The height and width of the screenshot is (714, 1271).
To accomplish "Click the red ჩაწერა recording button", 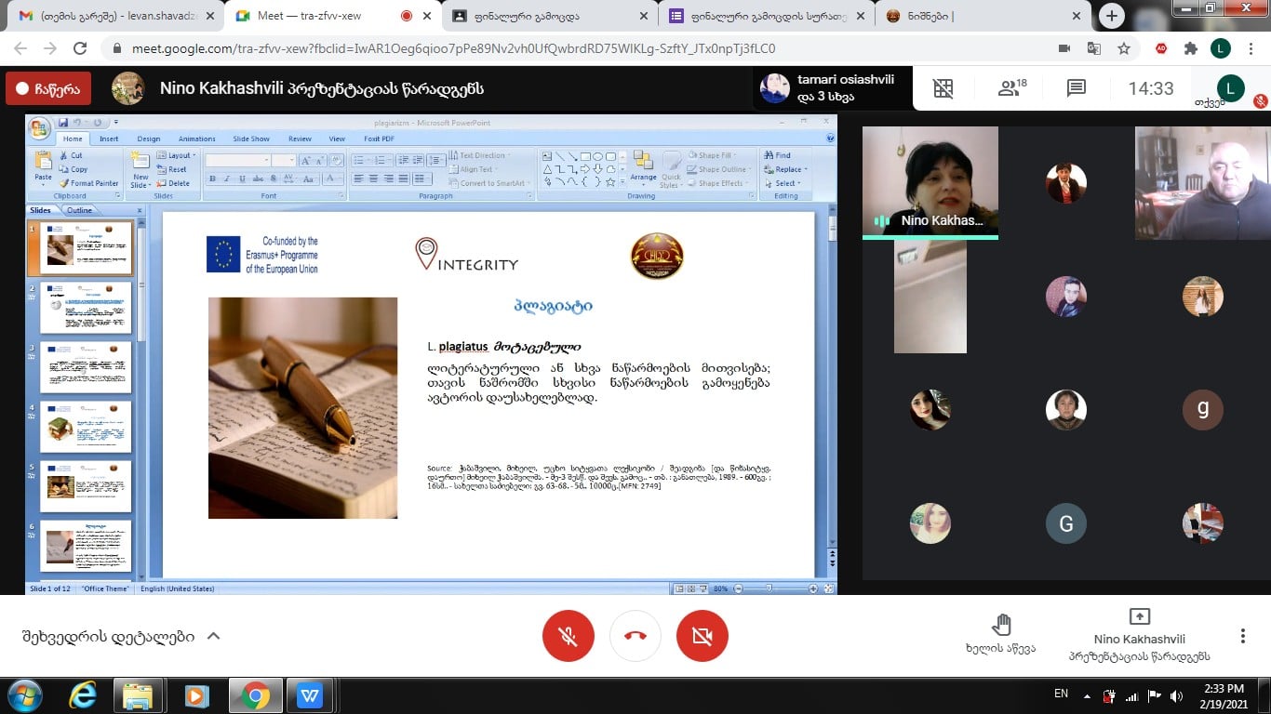I will 48,88.
